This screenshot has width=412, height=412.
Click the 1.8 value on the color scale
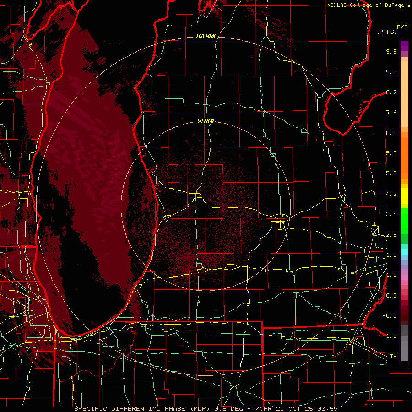391,255
